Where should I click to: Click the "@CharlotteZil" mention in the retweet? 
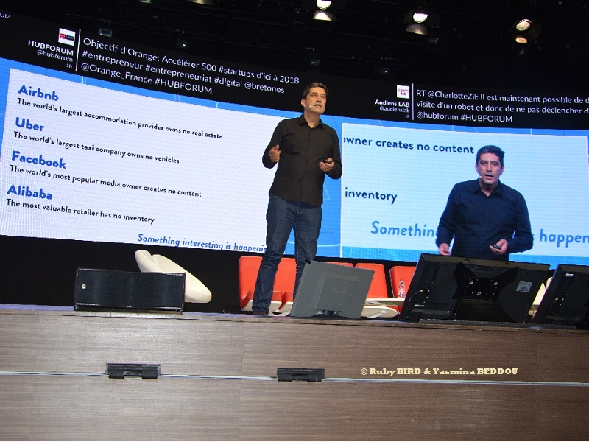452,96
